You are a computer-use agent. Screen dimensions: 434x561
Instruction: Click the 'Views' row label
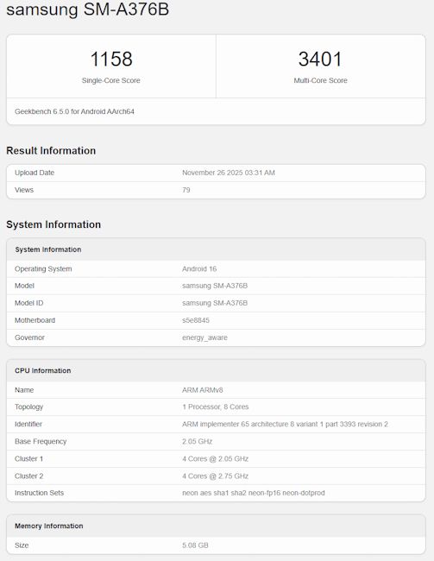click(x=24, y=190)
